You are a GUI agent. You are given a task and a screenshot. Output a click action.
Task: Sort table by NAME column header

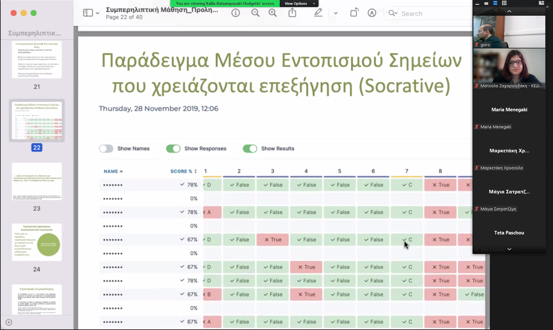click(113, 171)
